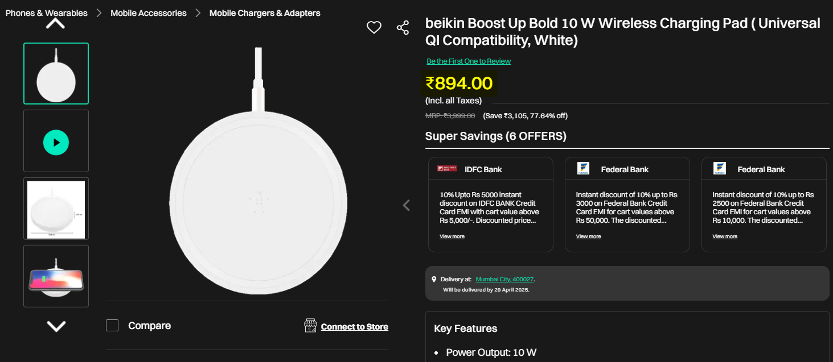The image size is (833, 362).
Task: Click previous offers left arrow
Action: click(x=406, y=205)
